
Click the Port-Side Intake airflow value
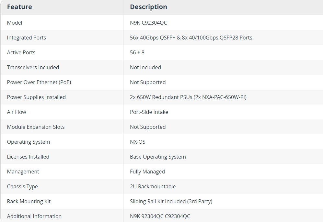149,112
